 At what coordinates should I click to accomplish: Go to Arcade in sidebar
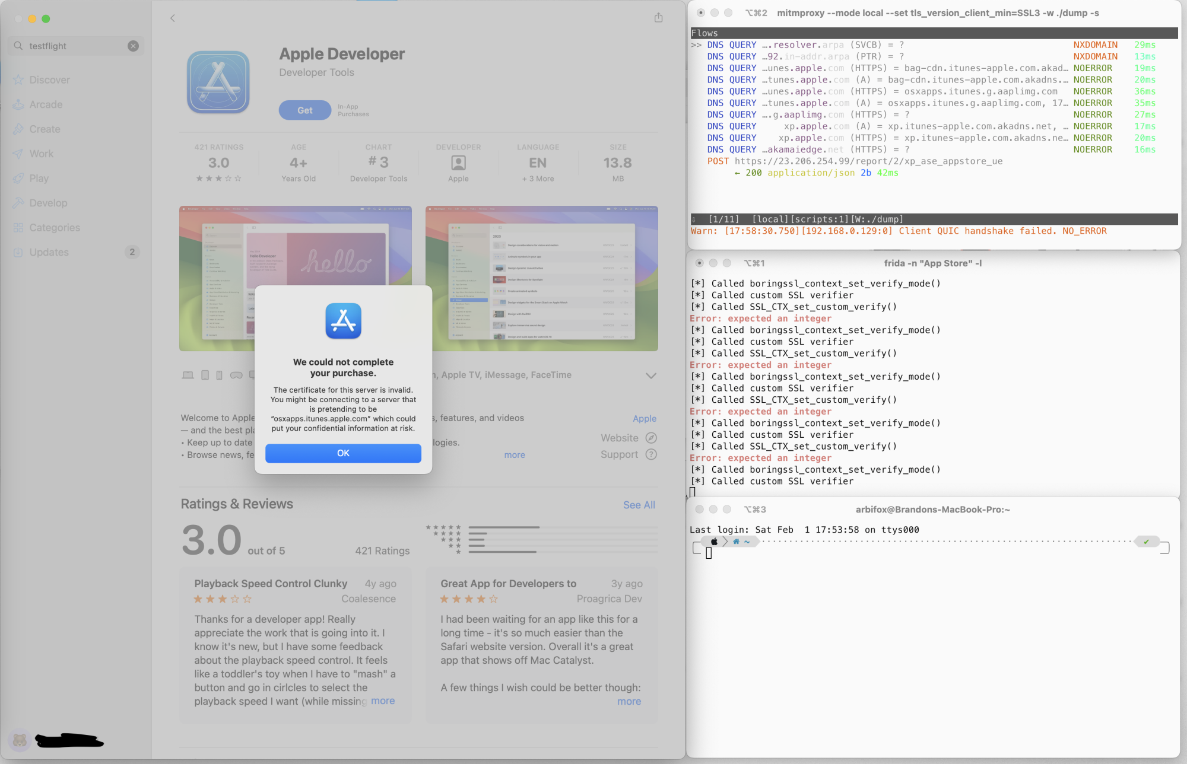pos(46,104)
